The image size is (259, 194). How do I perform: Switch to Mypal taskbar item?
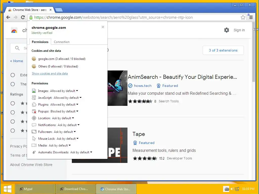[x=35, y=189]
